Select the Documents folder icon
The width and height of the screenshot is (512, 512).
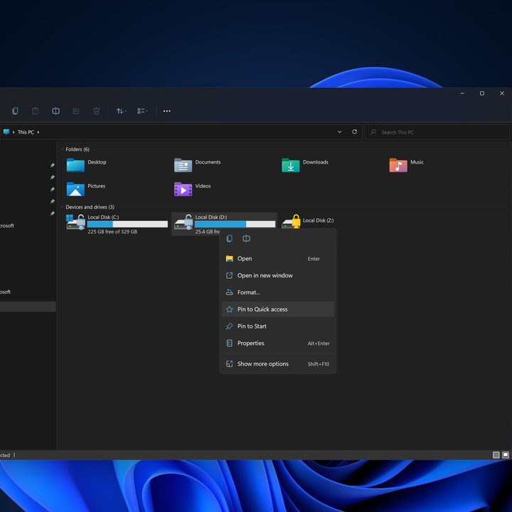pyautogui.click(x=183, y=165)
